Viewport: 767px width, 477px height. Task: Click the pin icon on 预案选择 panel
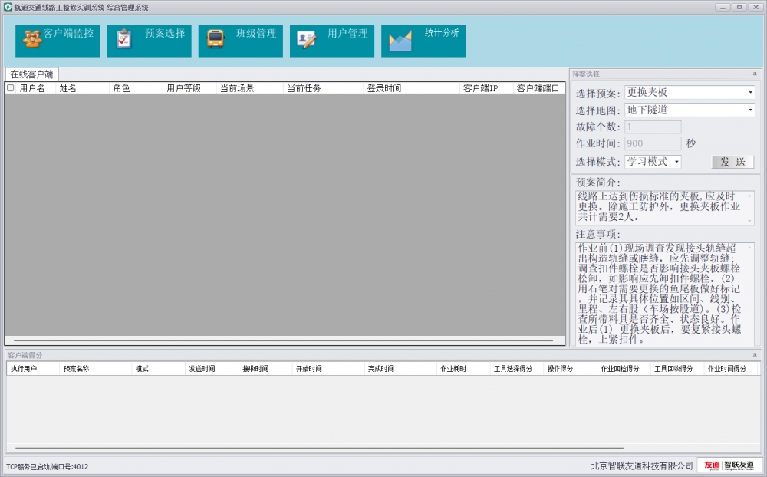pos(754,74)
